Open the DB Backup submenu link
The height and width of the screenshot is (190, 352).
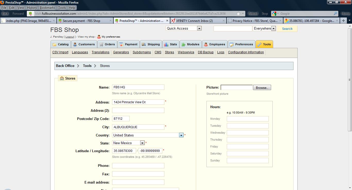(206, 52)
